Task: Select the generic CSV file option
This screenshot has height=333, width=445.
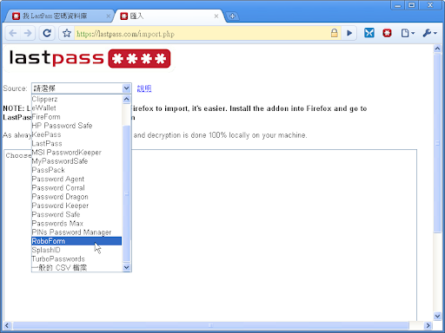Action: pyautogui.click(x=76, y=268)
